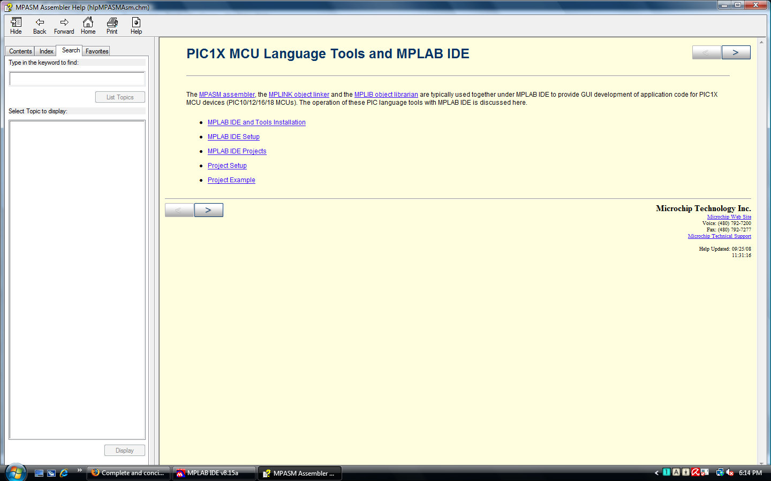This screenshot has height=481, width=771.
Task: Open the Help toolbar button
Action: tap(136, 26)
